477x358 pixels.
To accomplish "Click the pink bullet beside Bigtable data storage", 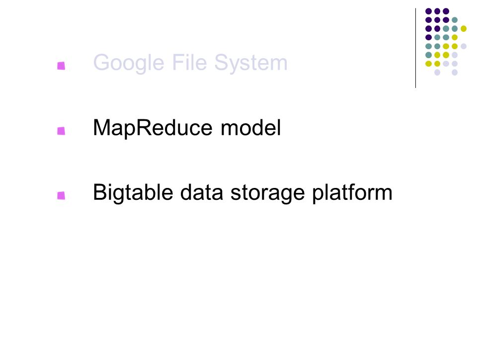I will tap(61, 195).
